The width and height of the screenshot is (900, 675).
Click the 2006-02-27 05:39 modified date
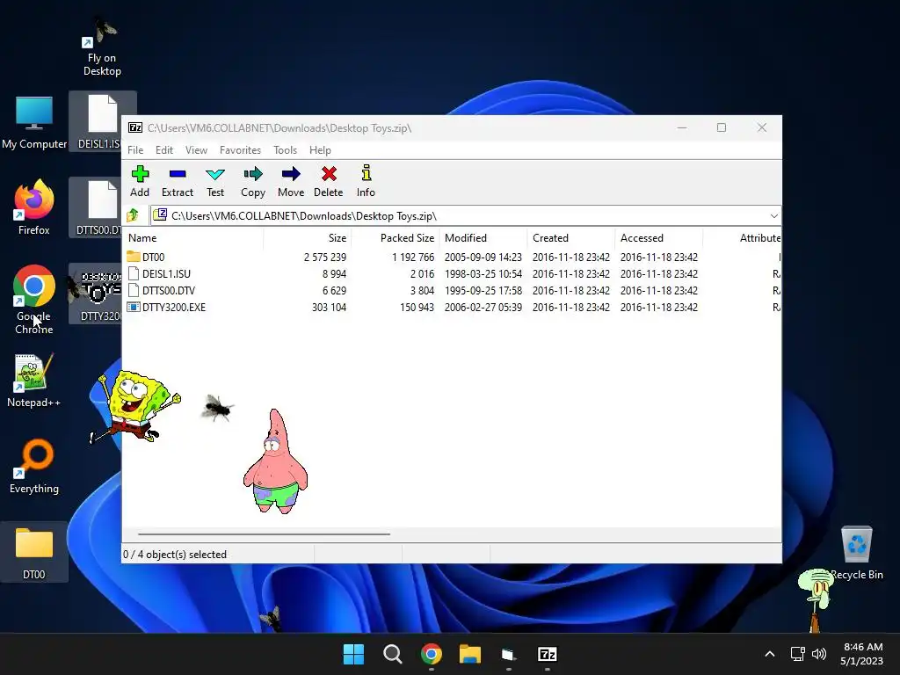[483, 307]
